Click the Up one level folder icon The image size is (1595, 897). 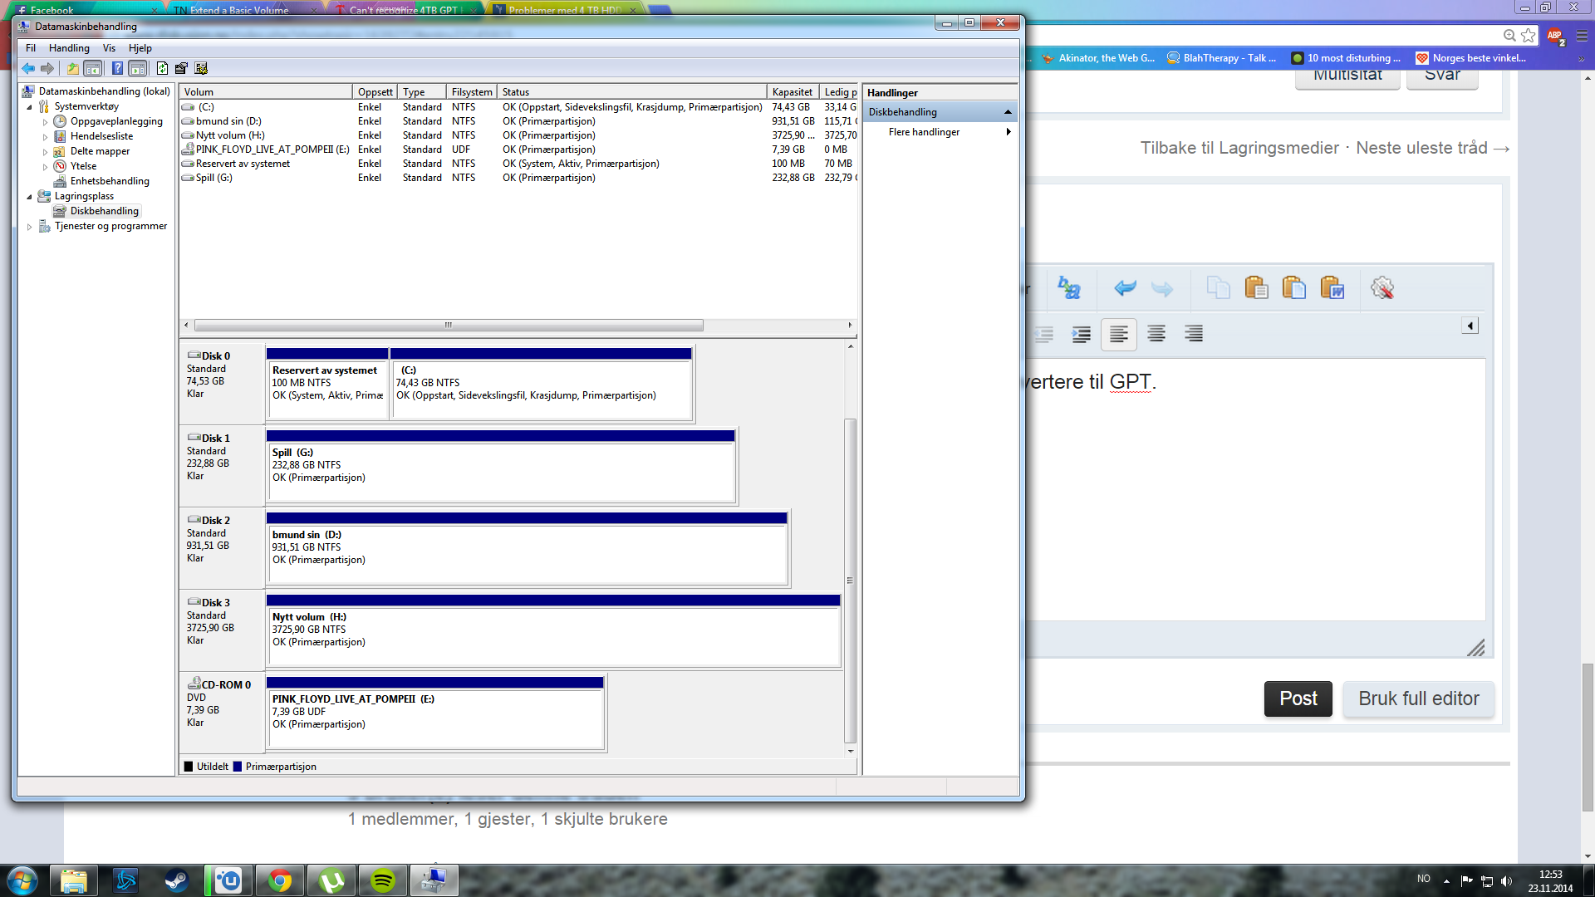click(x=73, y=68)
